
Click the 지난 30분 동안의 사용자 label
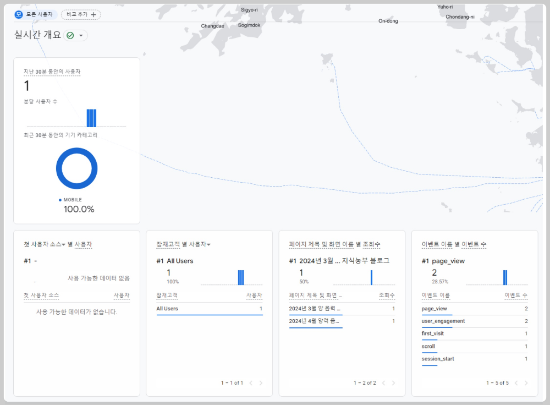[52, 72]
